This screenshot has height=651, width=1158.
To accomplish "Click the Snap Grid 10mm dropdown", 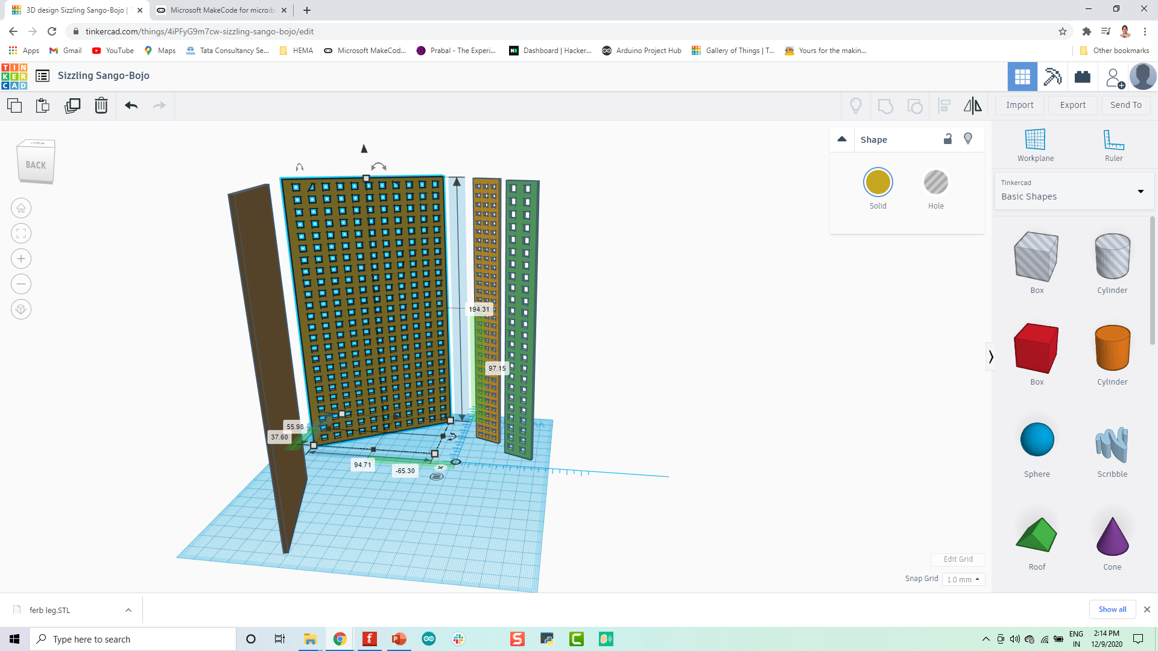I will tap(963, 578).
